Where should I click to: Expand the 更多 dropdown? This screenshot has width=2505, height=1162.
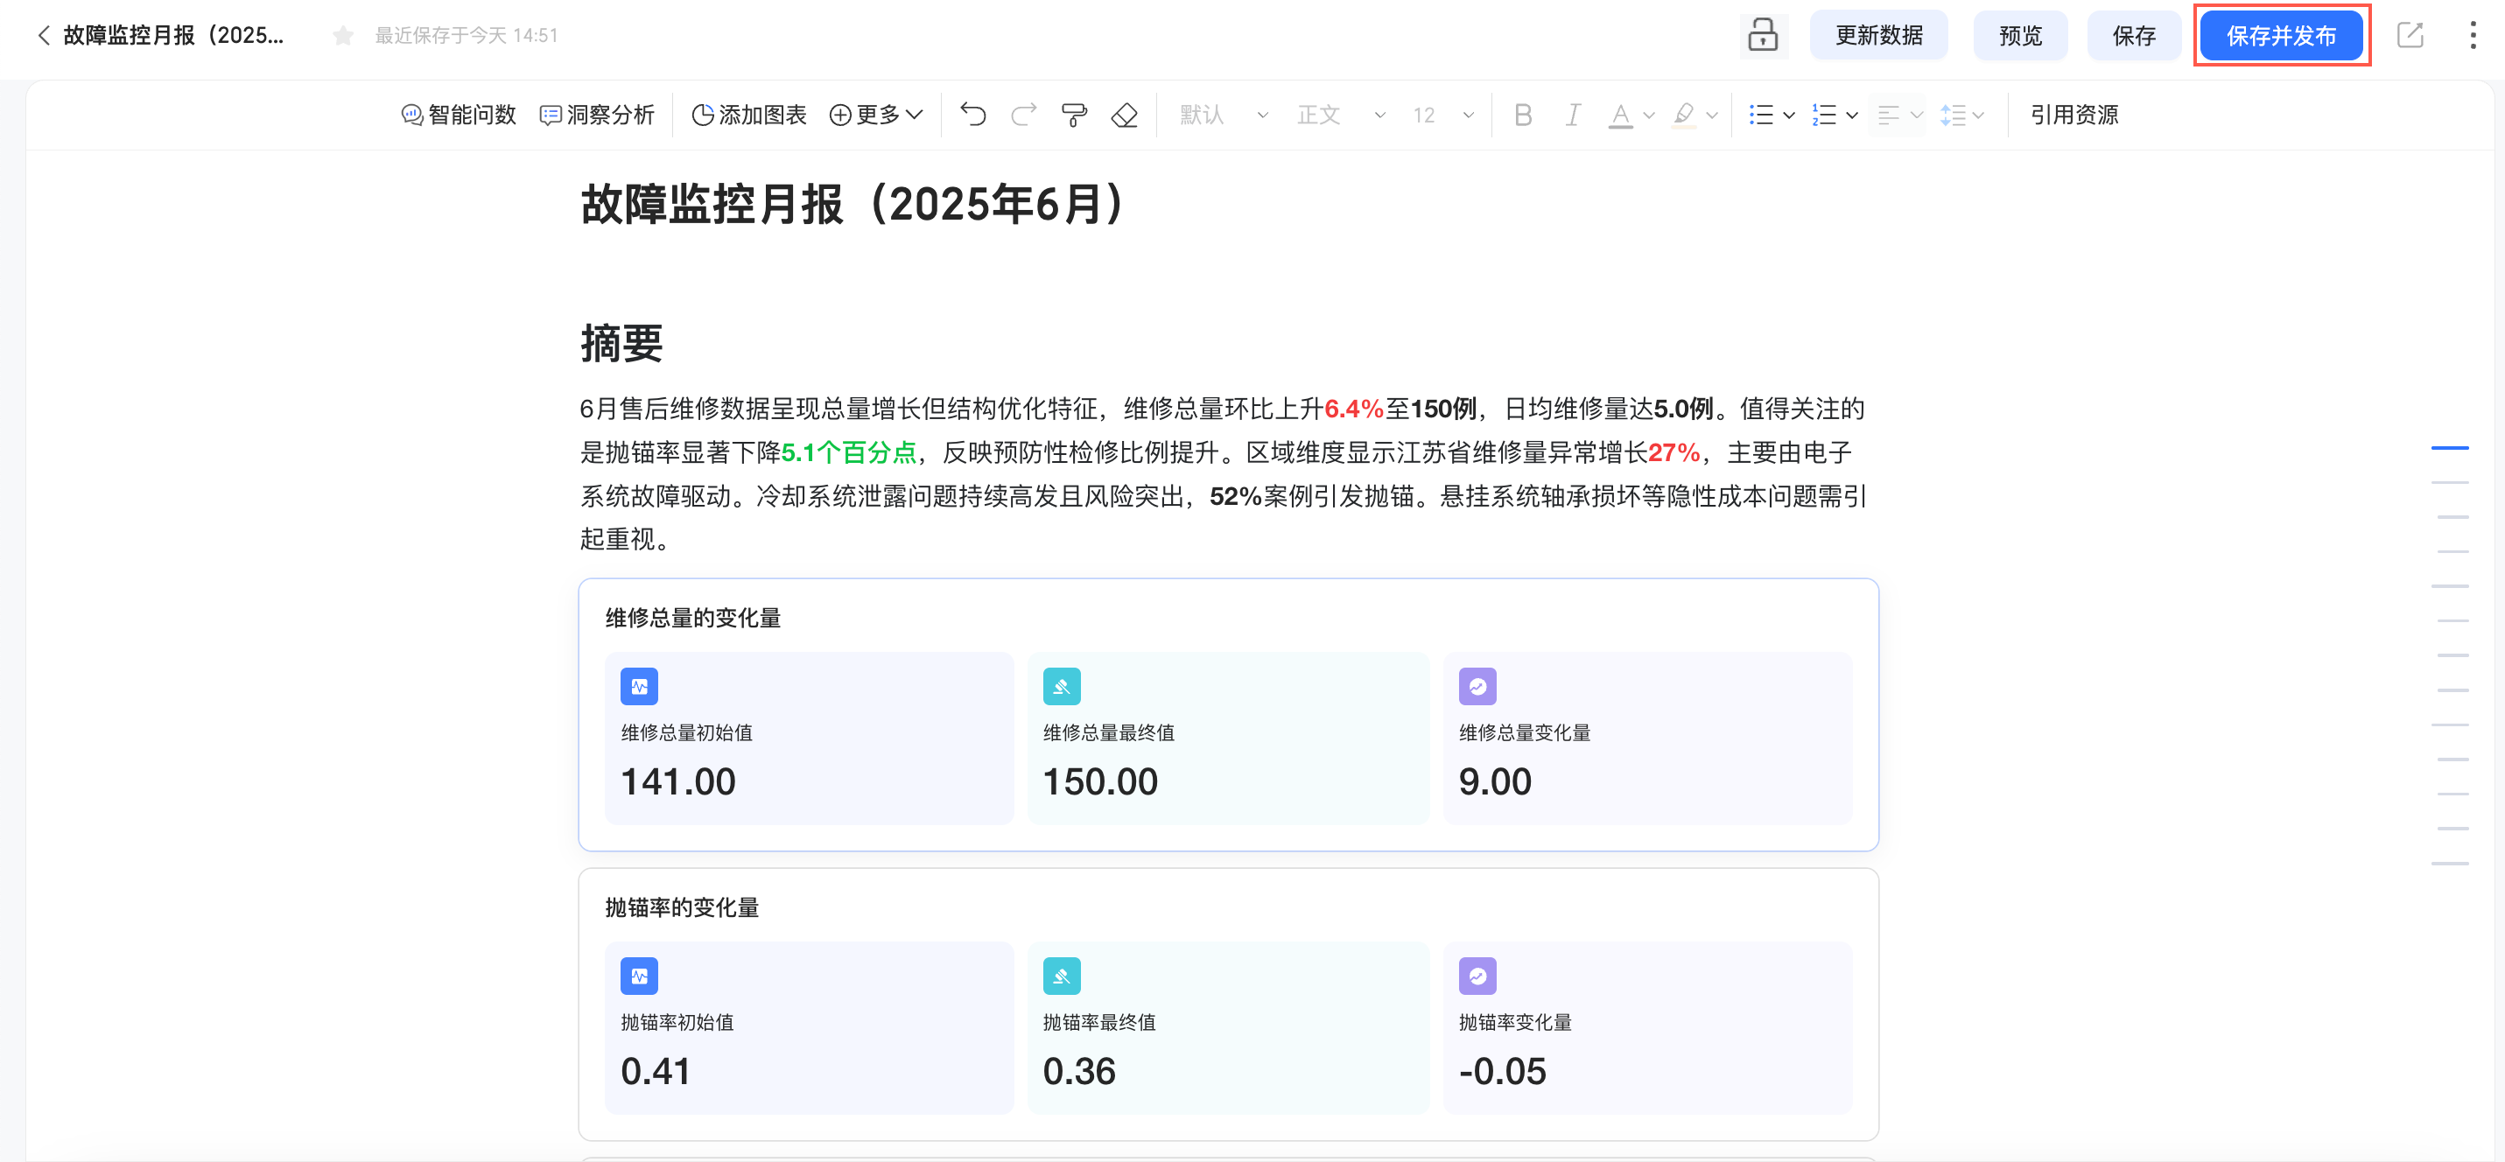(875, 115)
